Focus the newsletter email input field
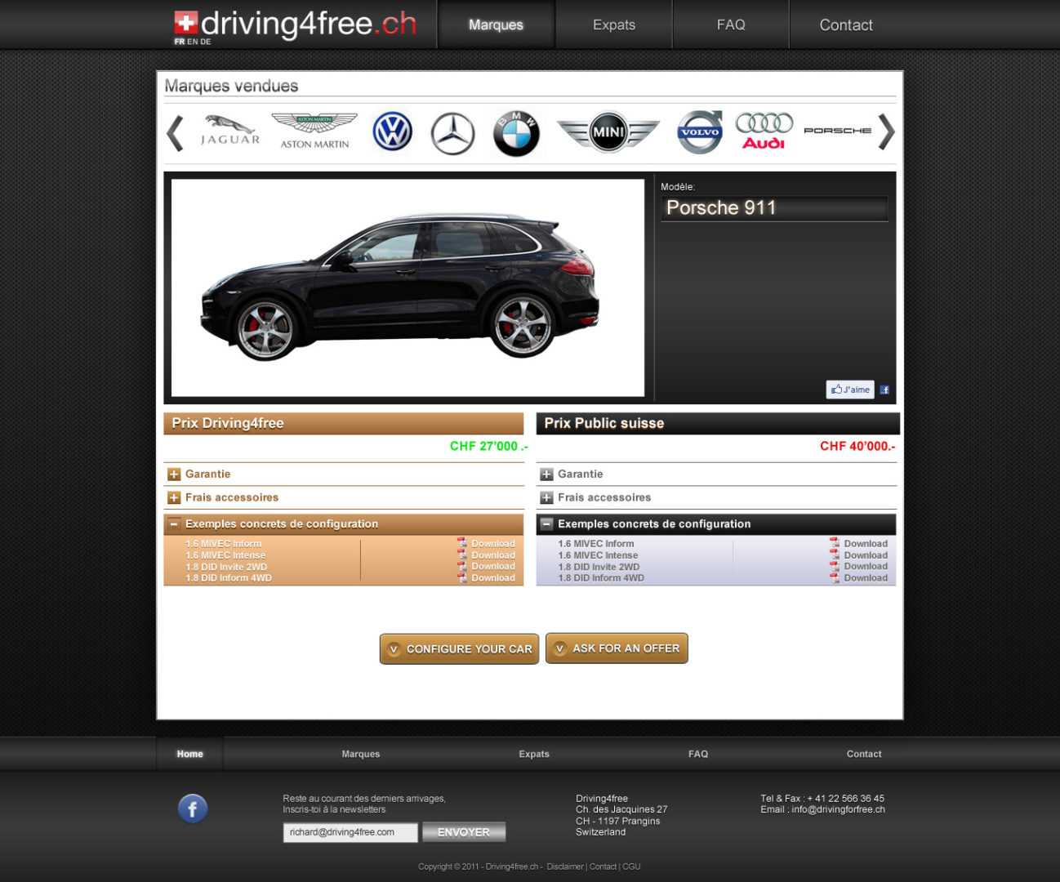The image size is (1060, 882). (x=350, y=832)
